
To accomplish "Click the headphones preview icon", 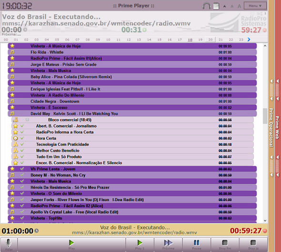I will point(206,6).
